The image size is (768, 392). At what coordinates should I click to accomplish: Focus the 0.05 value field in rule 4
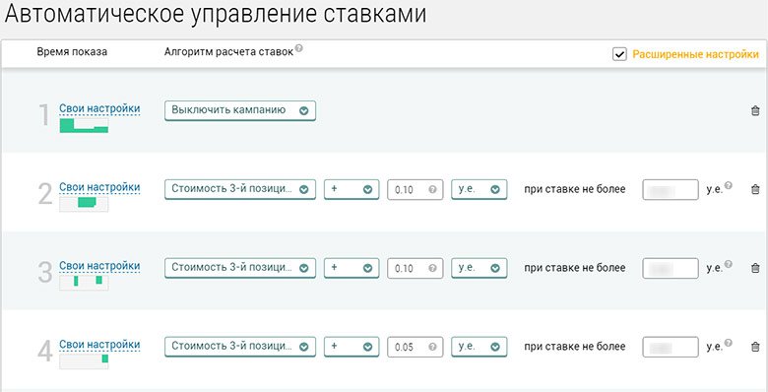coord(415,347)
